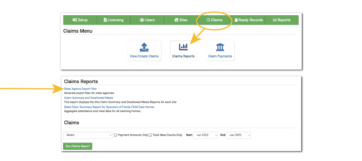
Task: Click the Sites house icon
Action: coord(176,20)
